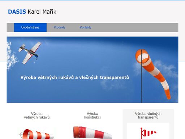Open the DASIS Karel Mařík logo link
Image resolution: width=185 pixels, height=139 pixels.
32,12
